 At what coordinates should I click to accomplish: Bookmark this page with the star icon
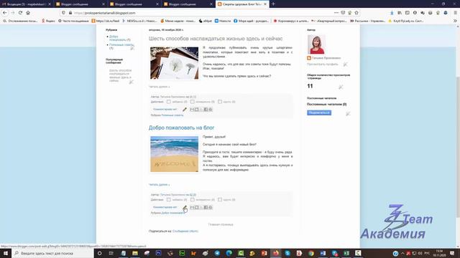(x=356, y=13)
